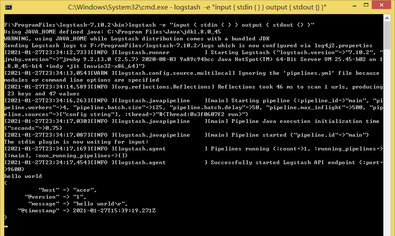Viewport: 395px width, 236px height.
Task: Click the scrollbar track below the thumb
Action: [x=387, y=141]
